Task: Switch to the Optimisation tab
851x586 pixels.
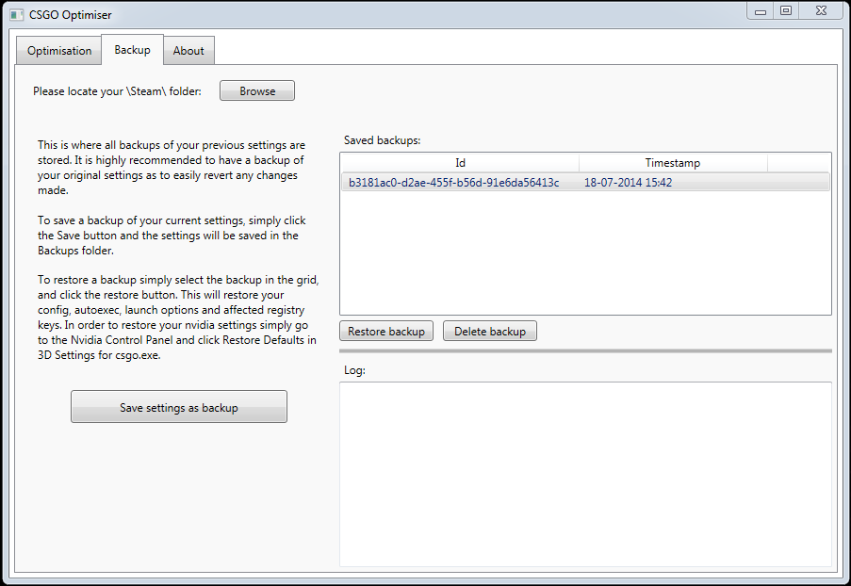Action: [59, 51]
